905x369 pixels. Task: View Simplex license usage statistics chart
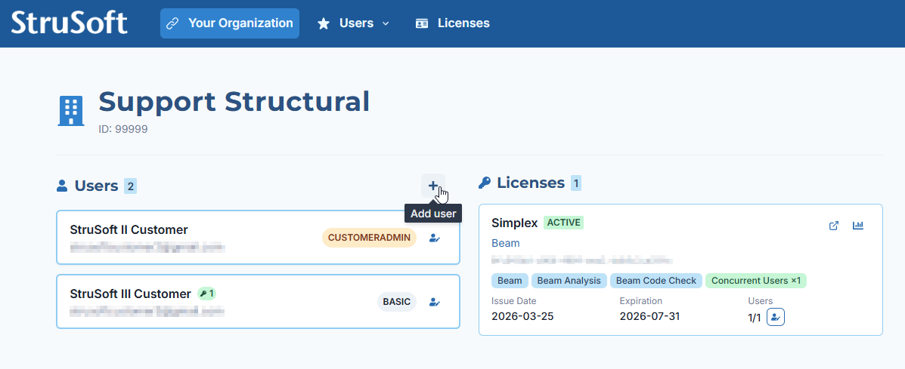tap(858, 226)
